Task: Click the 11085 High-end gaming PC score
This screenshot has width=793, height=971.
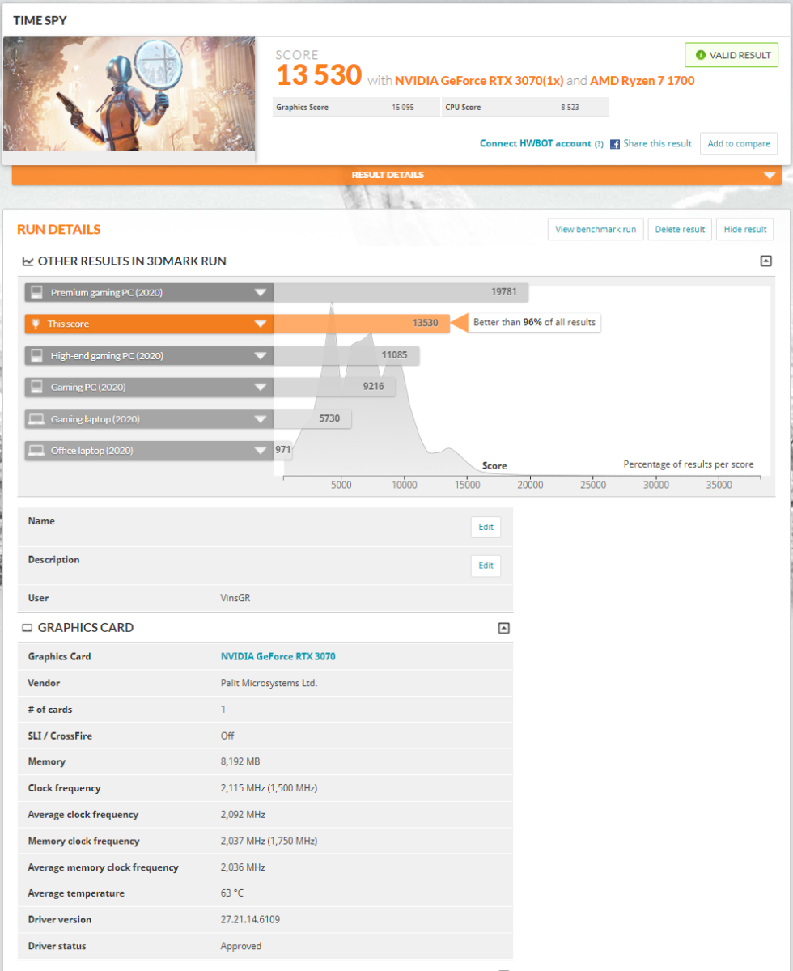Action: pyautogui.click(x=395, y=355)
